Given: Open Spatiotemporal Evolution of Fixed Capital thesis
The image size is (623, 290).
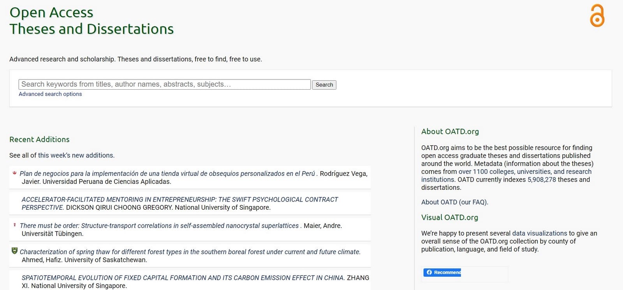Looking at the screenshot, I should coord(183,278).
